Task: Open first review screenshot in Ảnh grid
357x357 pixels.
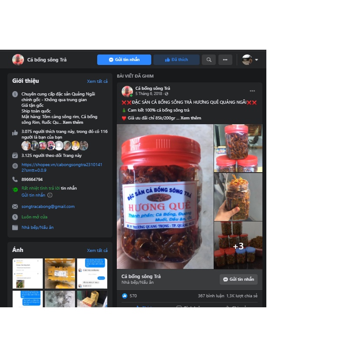Action: pos(27,273)
